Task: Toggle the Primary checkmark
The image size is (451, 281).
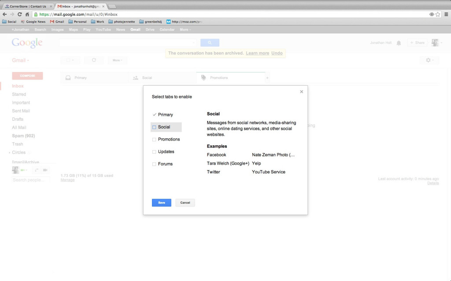Action: pos(154,115)
